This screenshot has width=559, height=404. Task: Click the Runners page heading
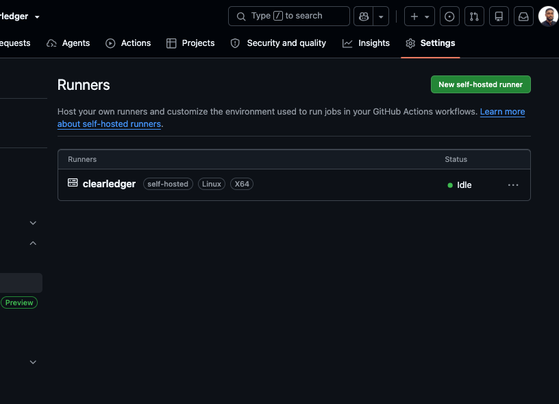coord(84,85)
